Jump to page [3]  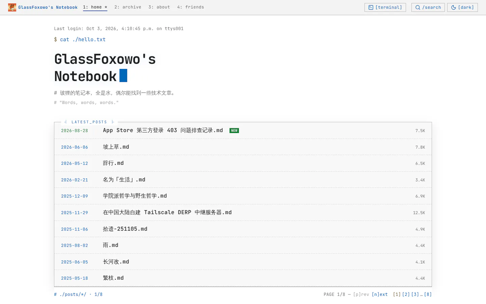pyautogui.click(x=415, y=295)
